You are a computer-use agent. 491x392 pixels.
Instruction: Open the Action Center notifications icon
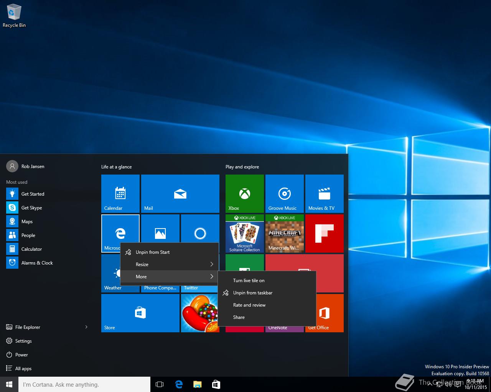click(x=458, y=384)
